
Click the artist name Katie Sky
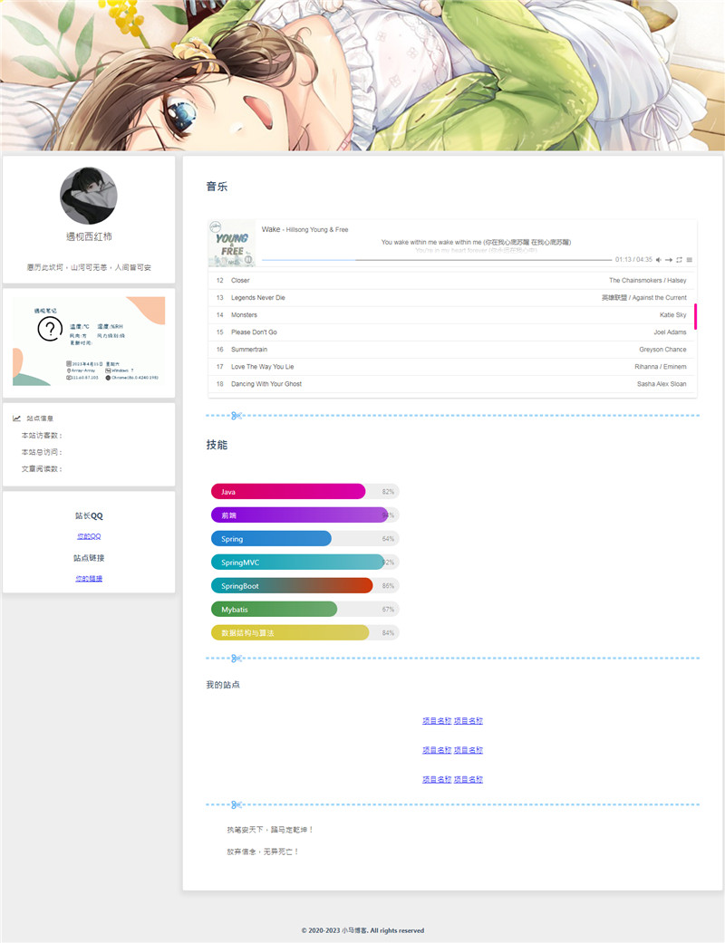coord(672,315)
